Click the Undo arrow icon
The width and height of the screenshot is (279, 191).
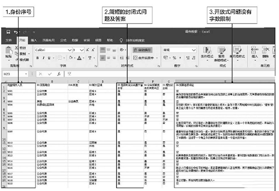(x=16, y=32)
